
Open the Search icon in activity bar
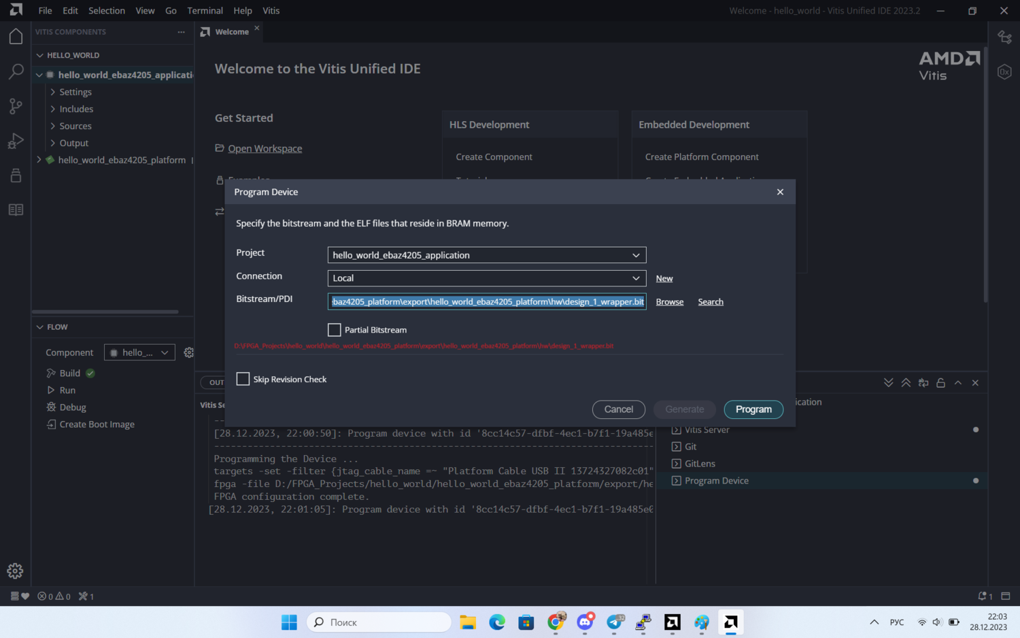[16, 71]
